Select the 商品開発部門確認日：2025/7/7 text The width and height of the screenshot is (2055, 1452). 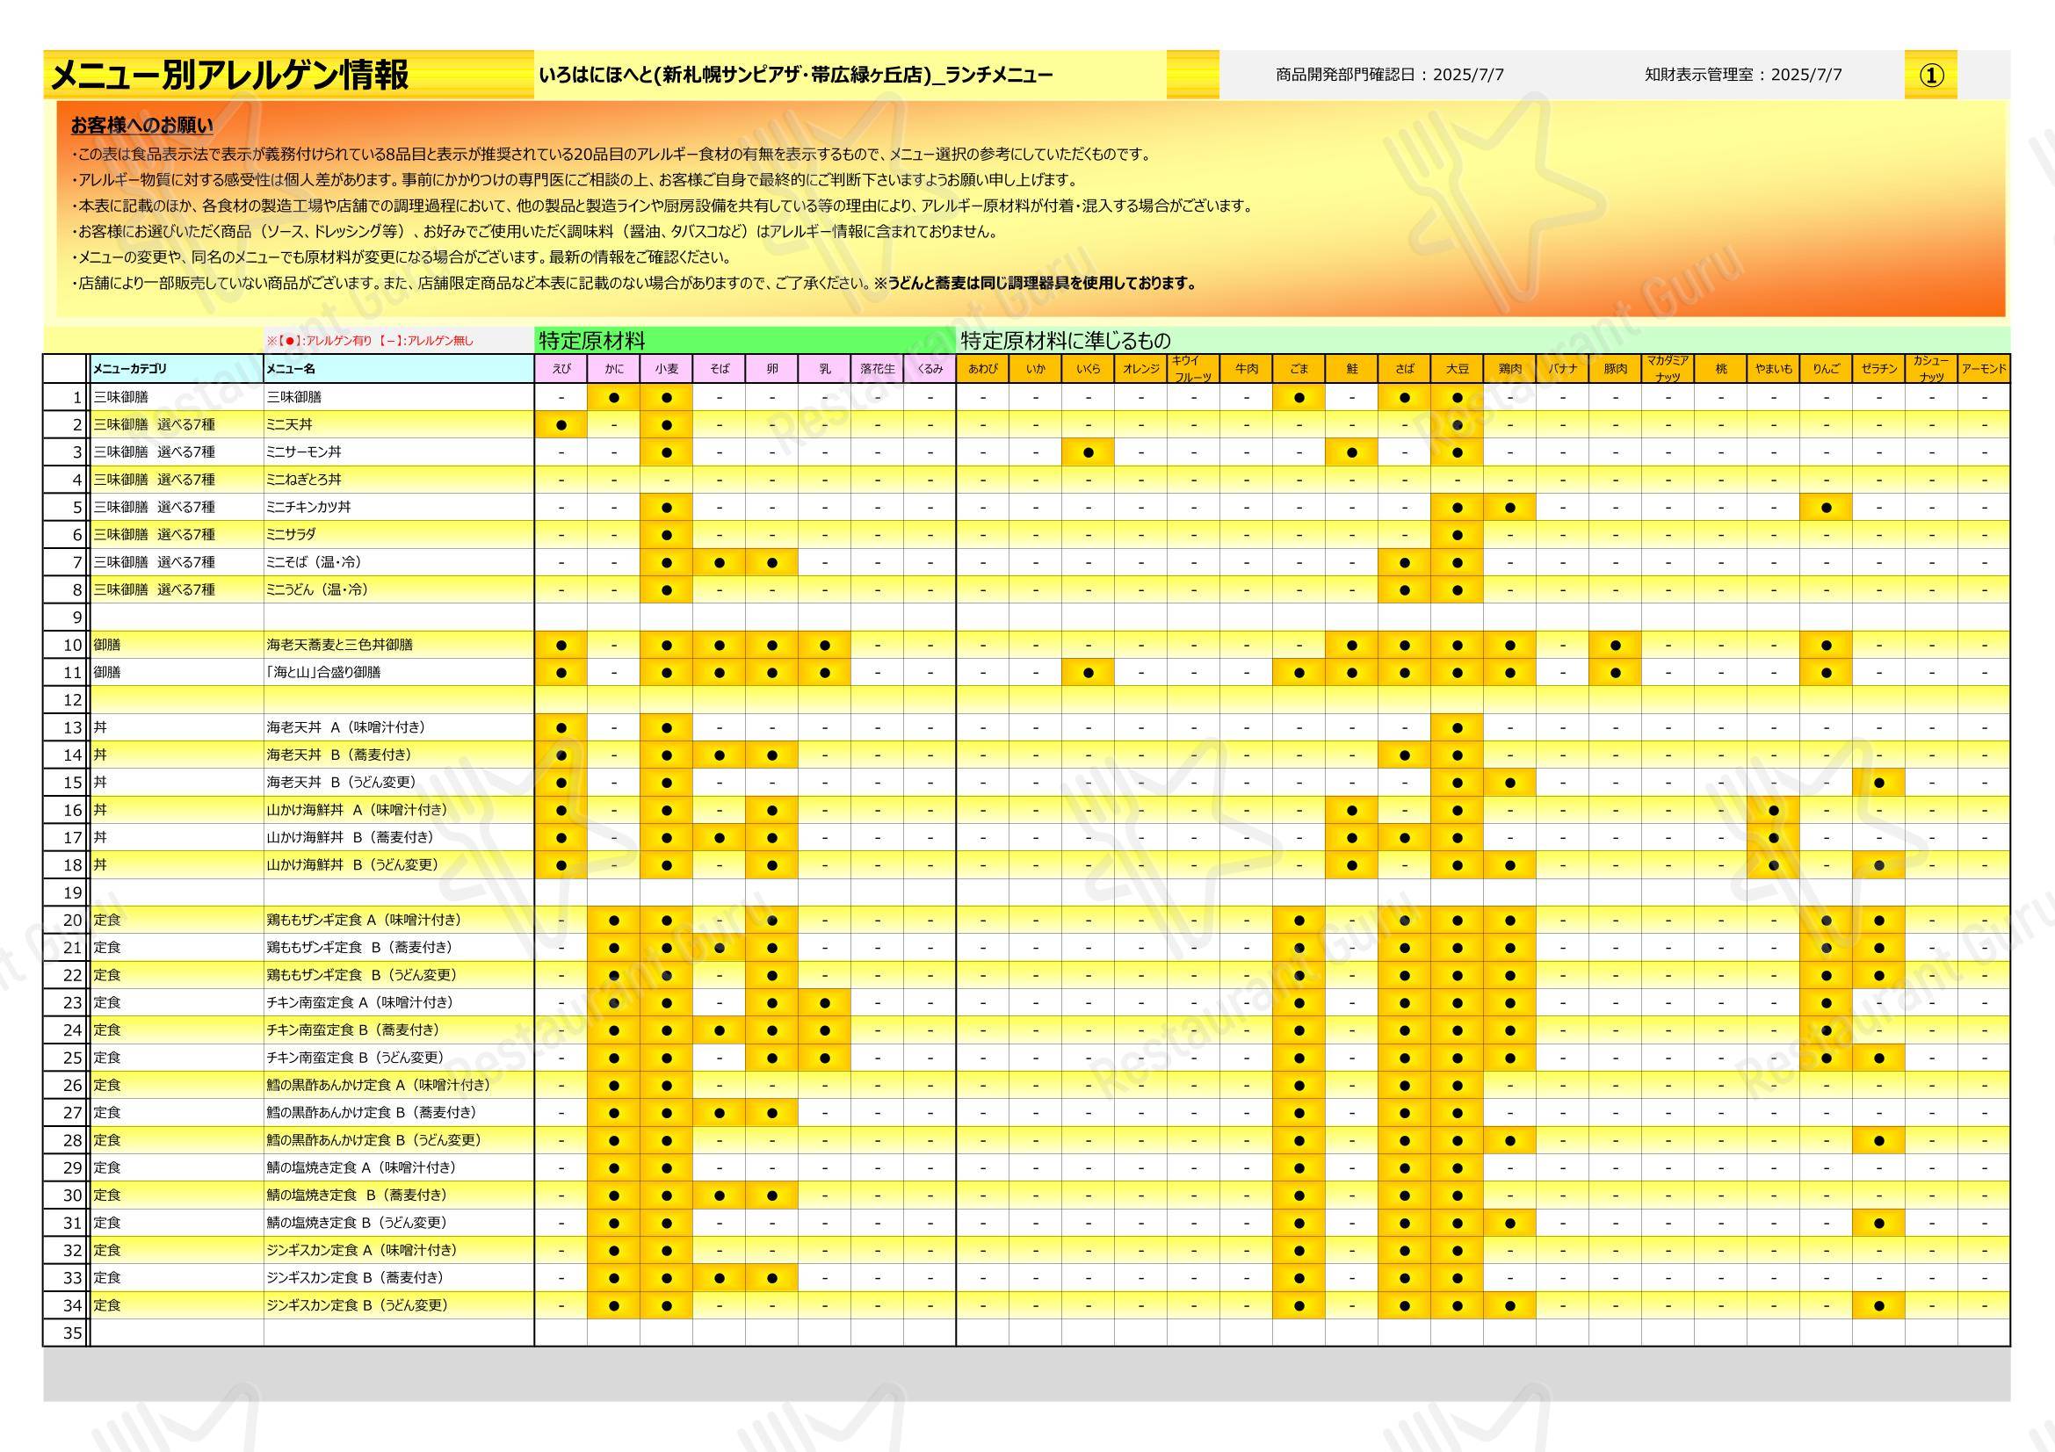(1389, 76)
